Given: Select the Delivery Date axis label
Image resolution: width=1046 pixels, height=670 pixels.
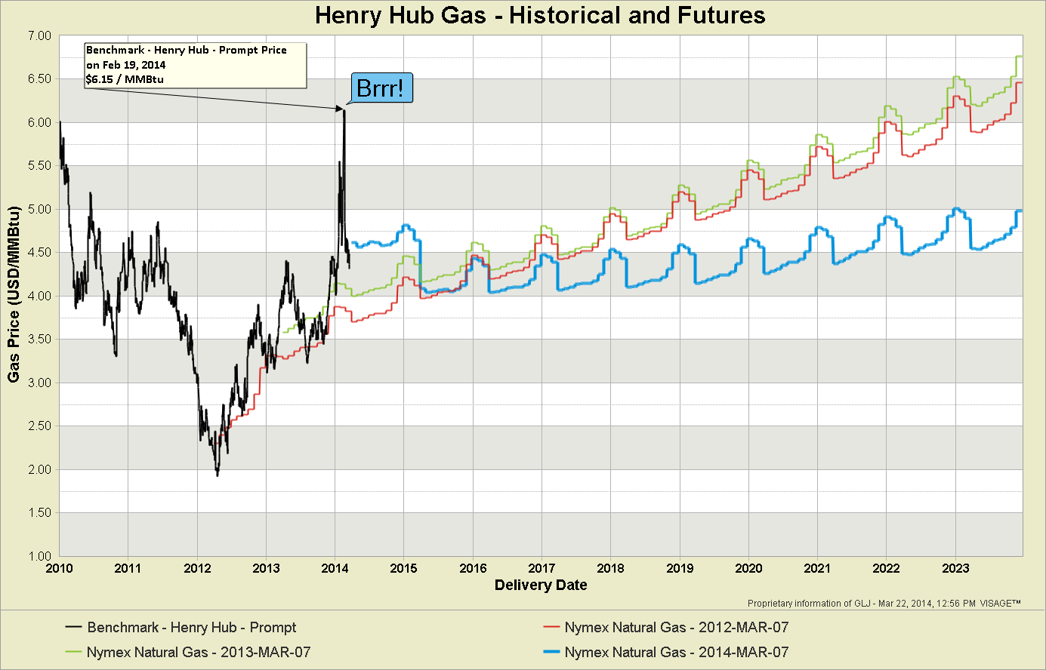Looking at the screenshot, I should pos(540,585).
